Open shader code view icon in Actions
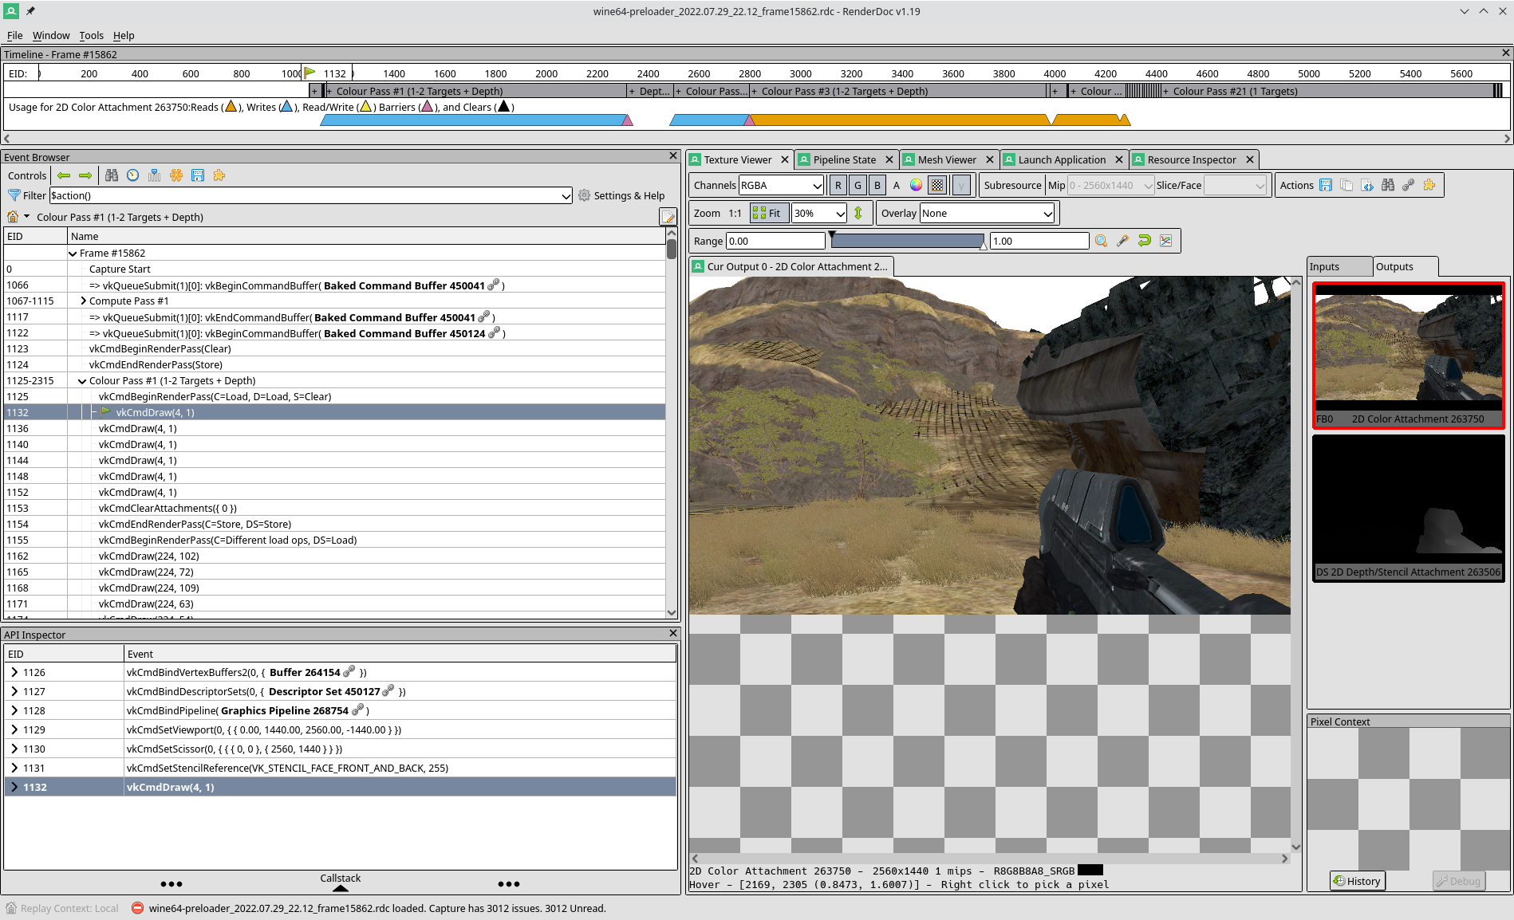The width and height of the screenshot is (1514, 920). 1367,185
